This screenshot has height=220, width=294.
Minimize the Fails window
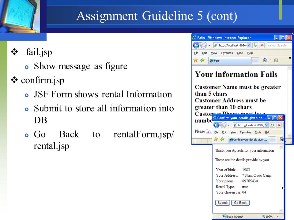277,38
